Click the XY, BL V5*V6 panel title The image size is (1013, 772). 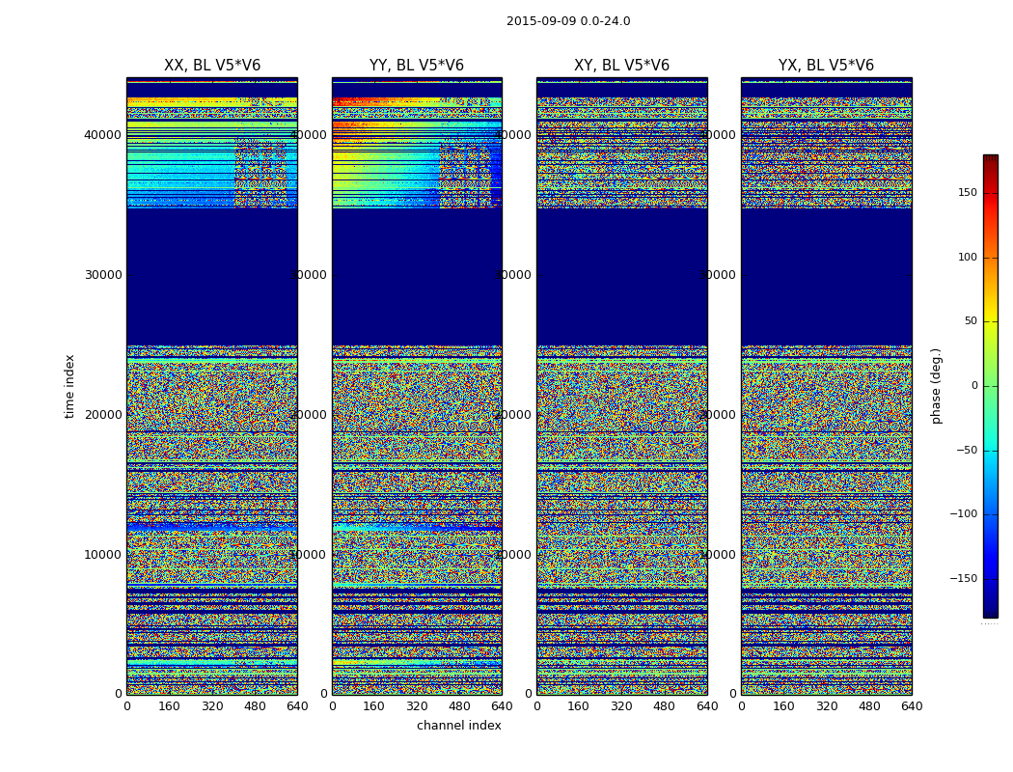pyautogui.click(x=621, y=66)
